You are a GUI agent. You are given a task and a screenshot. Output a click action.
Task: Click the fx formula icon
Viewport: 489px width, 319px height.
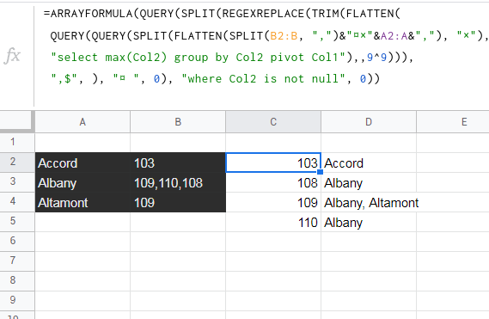[13, 56]
